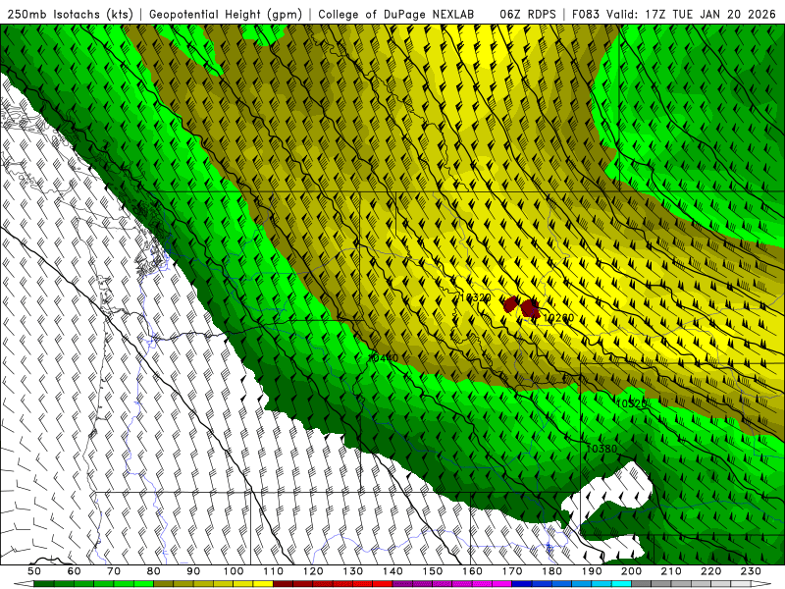Click the 200 value on the legend scale
The image size is (785, 589).
(632, 571)
